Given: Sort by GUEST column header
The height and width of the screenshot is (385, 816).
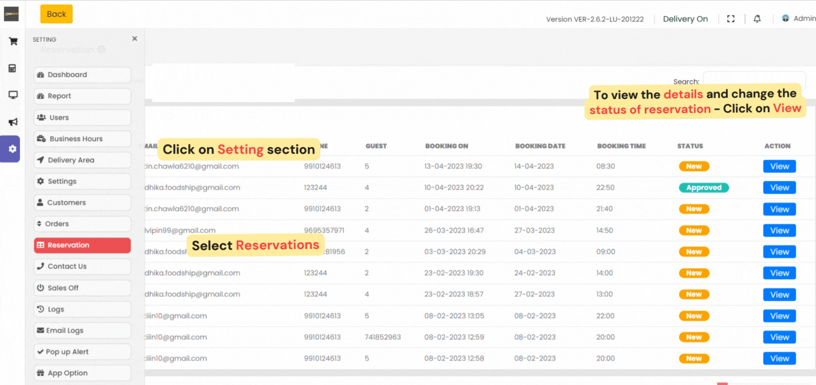Looking at the screenshot, I should point(376,146).
